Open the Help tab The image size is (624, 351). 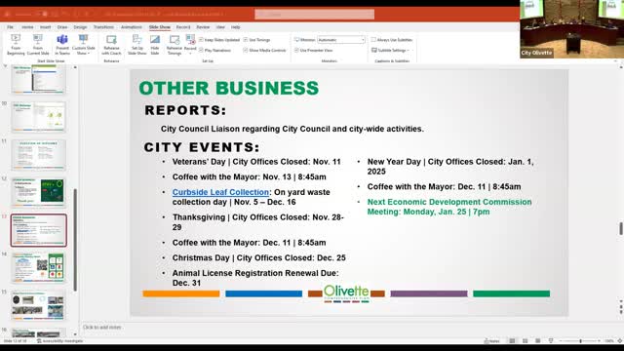pos(236,27)
